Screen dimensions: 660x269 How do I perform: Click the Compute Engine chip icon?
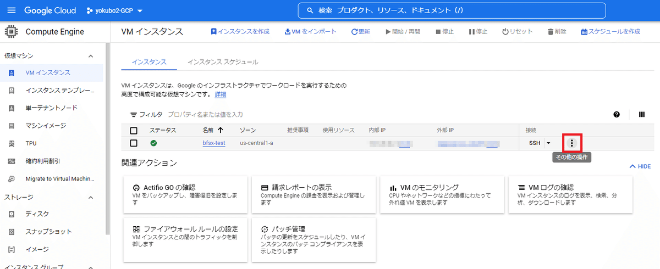tap(11, 32)
